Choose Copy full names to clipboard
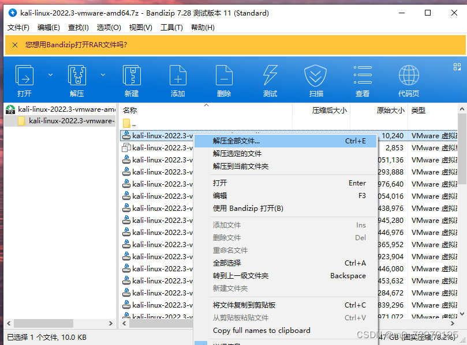This screenshot has height=345, width=467. (285, 330)
